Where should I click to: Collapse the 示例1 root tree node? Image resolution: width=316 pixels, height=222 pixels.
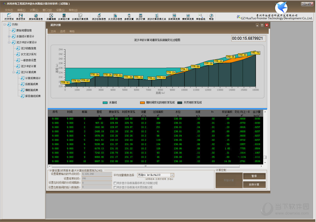[4, 24]
